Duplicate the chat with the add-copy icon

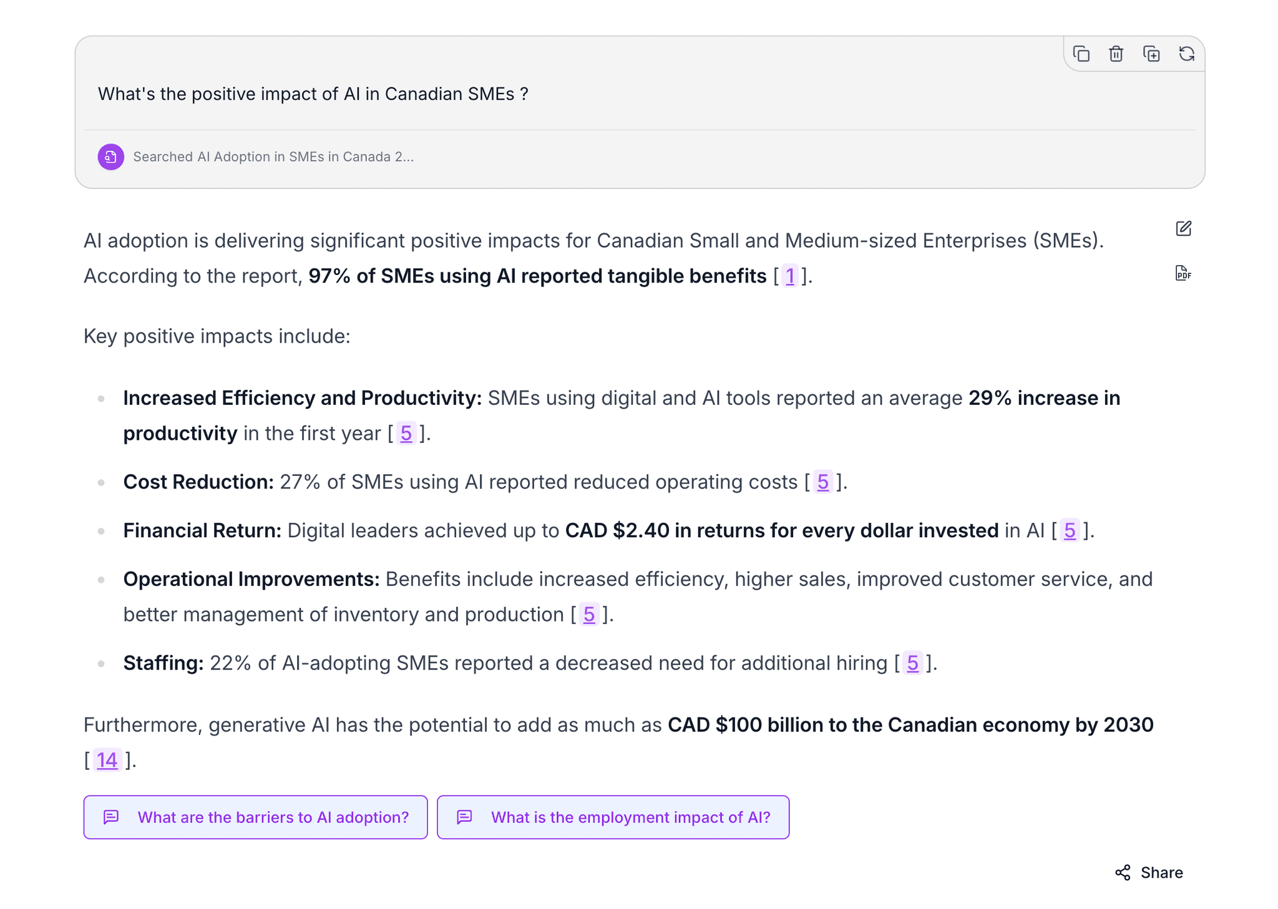click(1151, 54)
